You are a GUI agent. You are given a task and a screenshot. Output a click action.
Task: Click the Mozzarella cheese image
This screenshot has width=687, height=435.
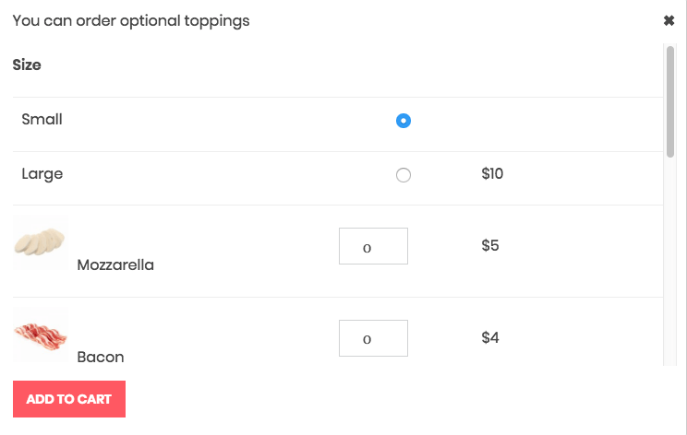coord(40,242)
